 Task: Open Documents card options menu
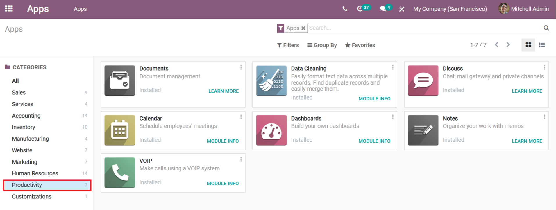coord(241,67)
